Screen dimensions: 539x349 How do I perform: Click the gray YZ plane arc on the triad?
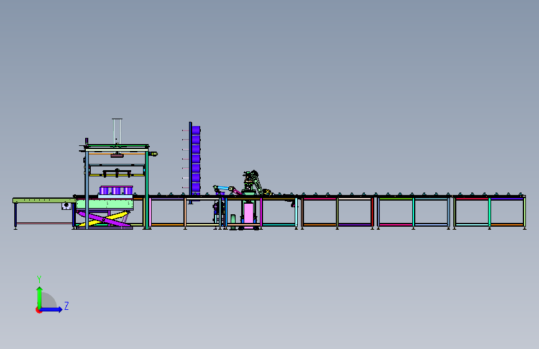tap(48, 300)
